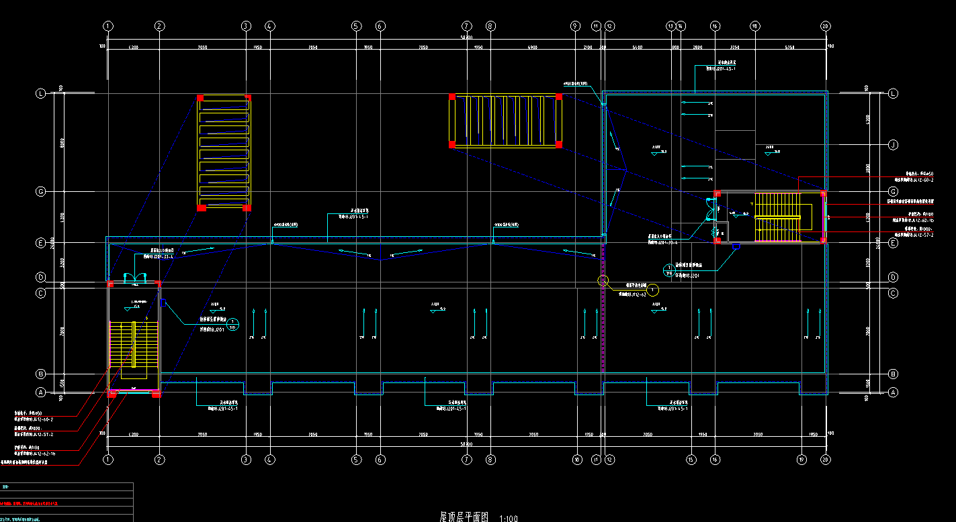The image size is (956, 522).
Task: Click the red column at the left rack's top-left corner
Action: click(x=200, y=98)
